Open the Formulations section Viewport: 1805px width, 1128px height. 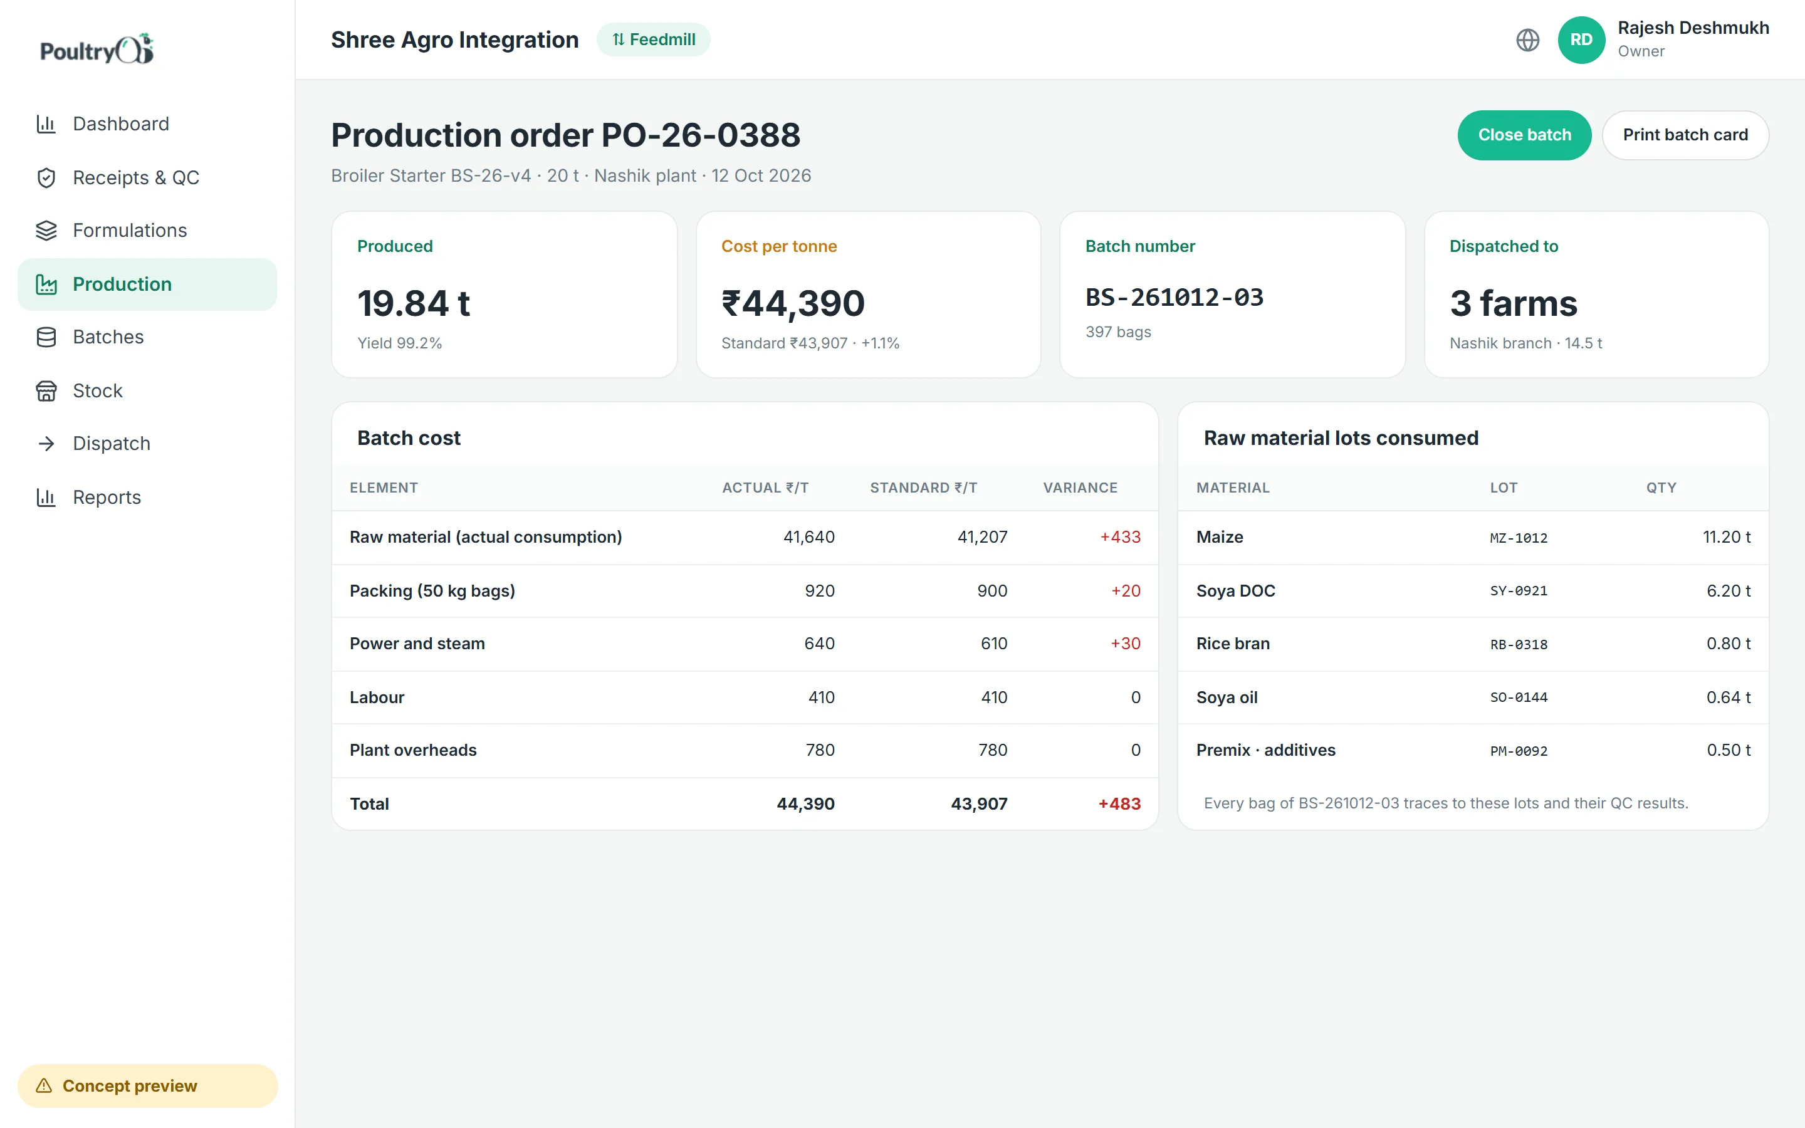pos(147,231)
